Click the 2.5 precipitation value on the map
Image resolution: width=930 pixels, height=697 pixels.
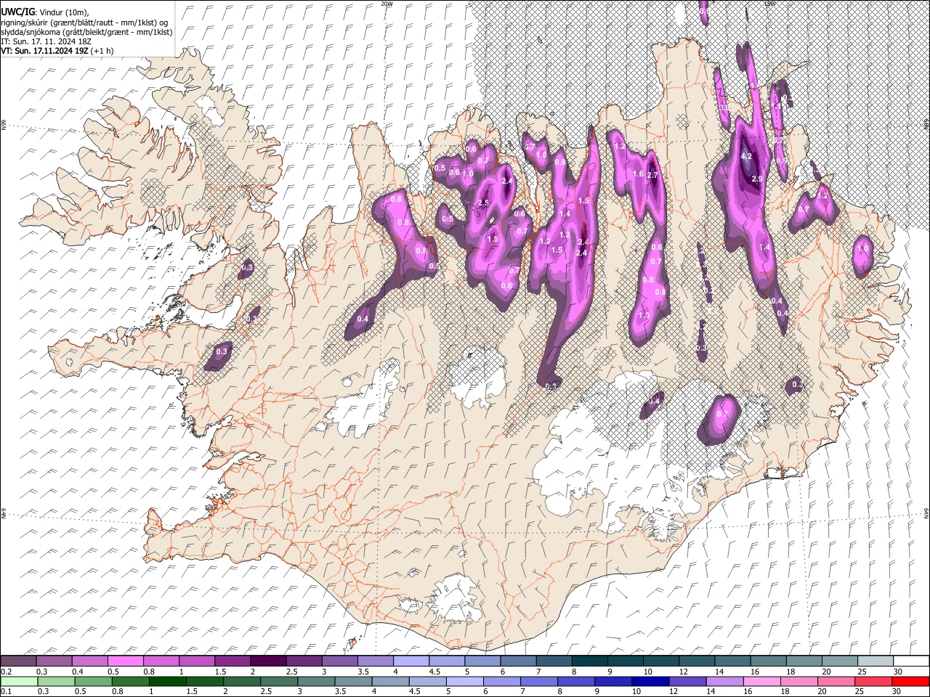pyautogui.click(x=483, y=203)
